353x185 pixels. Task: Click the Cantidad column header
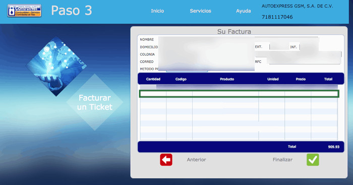point(153,79)
